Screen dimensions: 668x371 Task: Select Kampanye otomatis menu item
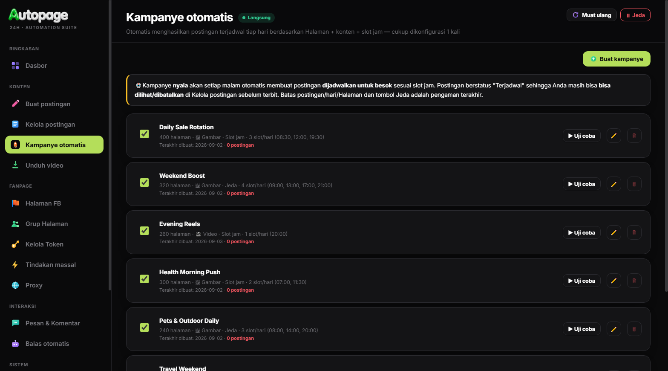click(54, 145)
